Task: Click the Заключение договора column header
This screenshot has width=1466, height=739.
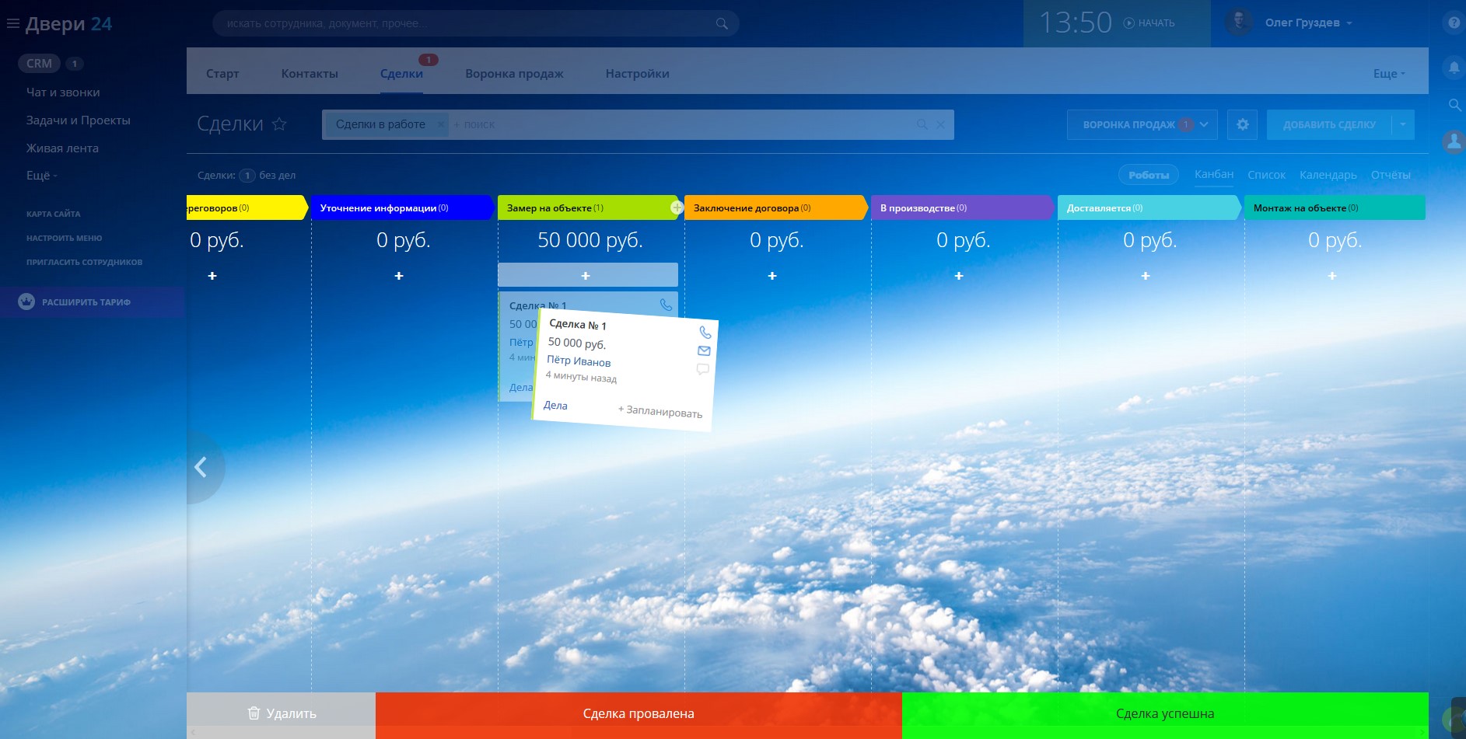Action: [x=776, y=207]
